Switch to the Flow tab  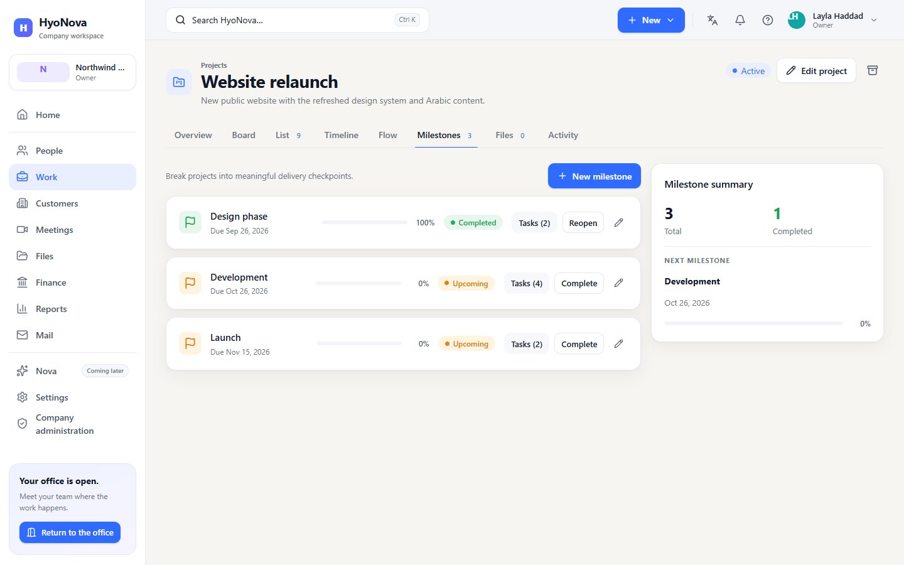(388, 135)
